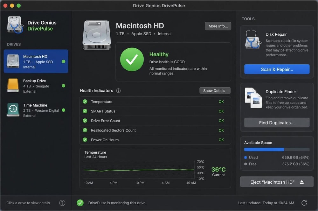Screen dimensions: 318x211
Task: Click the Drive Genius stethoscope logo icon
Action: (15, 25)
